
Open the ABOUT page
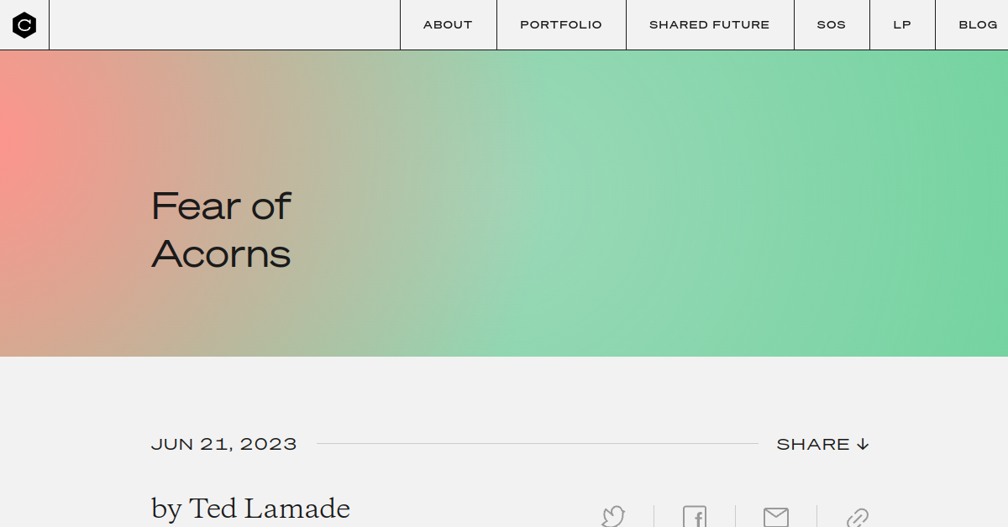tap(448, 25)
